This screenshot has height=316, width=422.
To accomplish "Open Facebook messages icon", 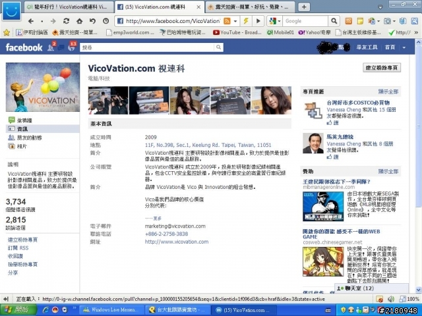I will pos(61,47).
